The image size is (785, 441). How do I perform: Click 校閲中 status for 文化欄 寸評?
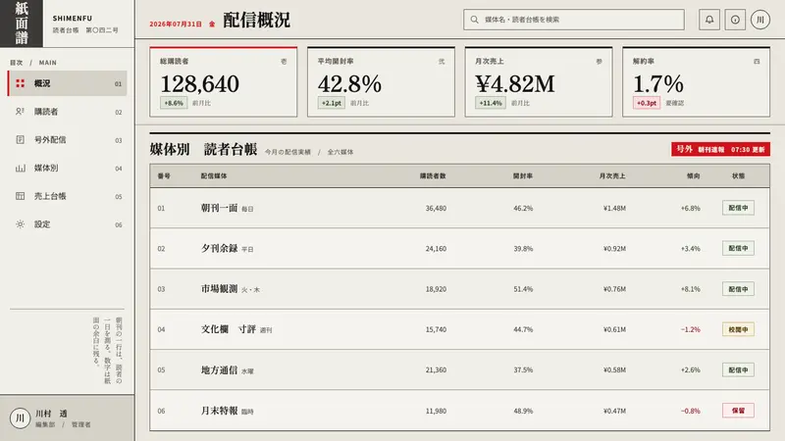pyautogui.click(x=738, y=329)
